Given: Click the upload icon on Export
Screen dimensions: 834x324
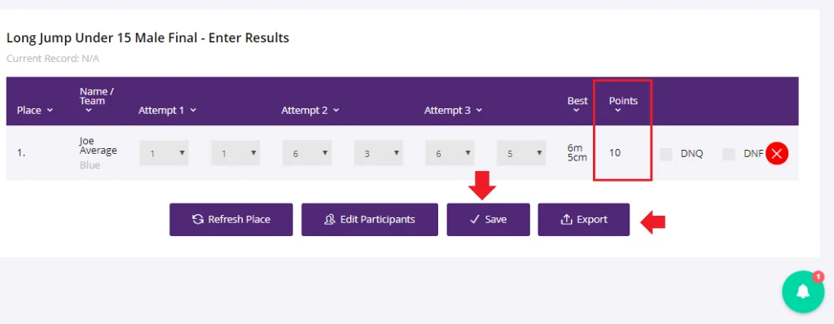Looking at the screenshot, I should tap(566, 219).
